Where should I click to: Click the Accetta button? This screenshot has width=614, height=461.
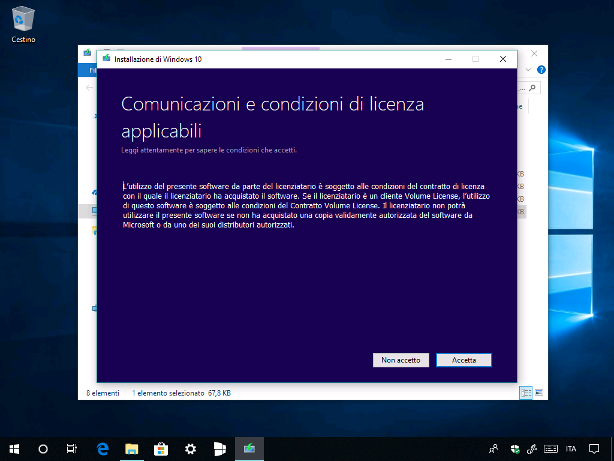tap(464, 360)
